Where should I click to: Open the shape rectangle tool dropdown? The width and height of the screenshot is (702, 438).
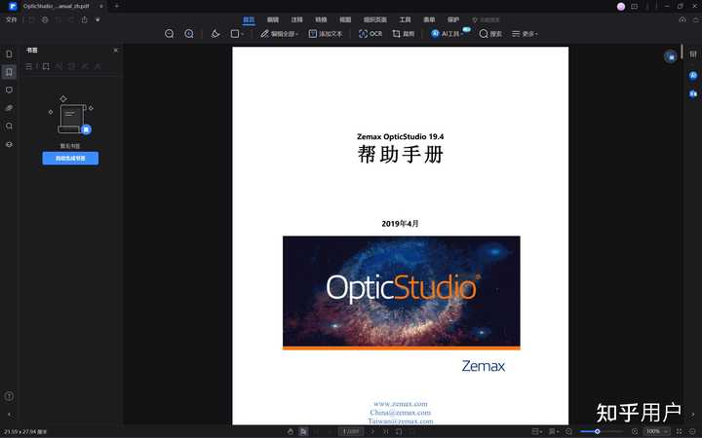(237, 33)
